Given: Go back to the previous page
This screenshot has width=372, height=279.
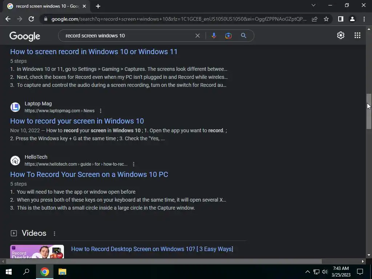Looking at the screenshot, I should (8, 19).
